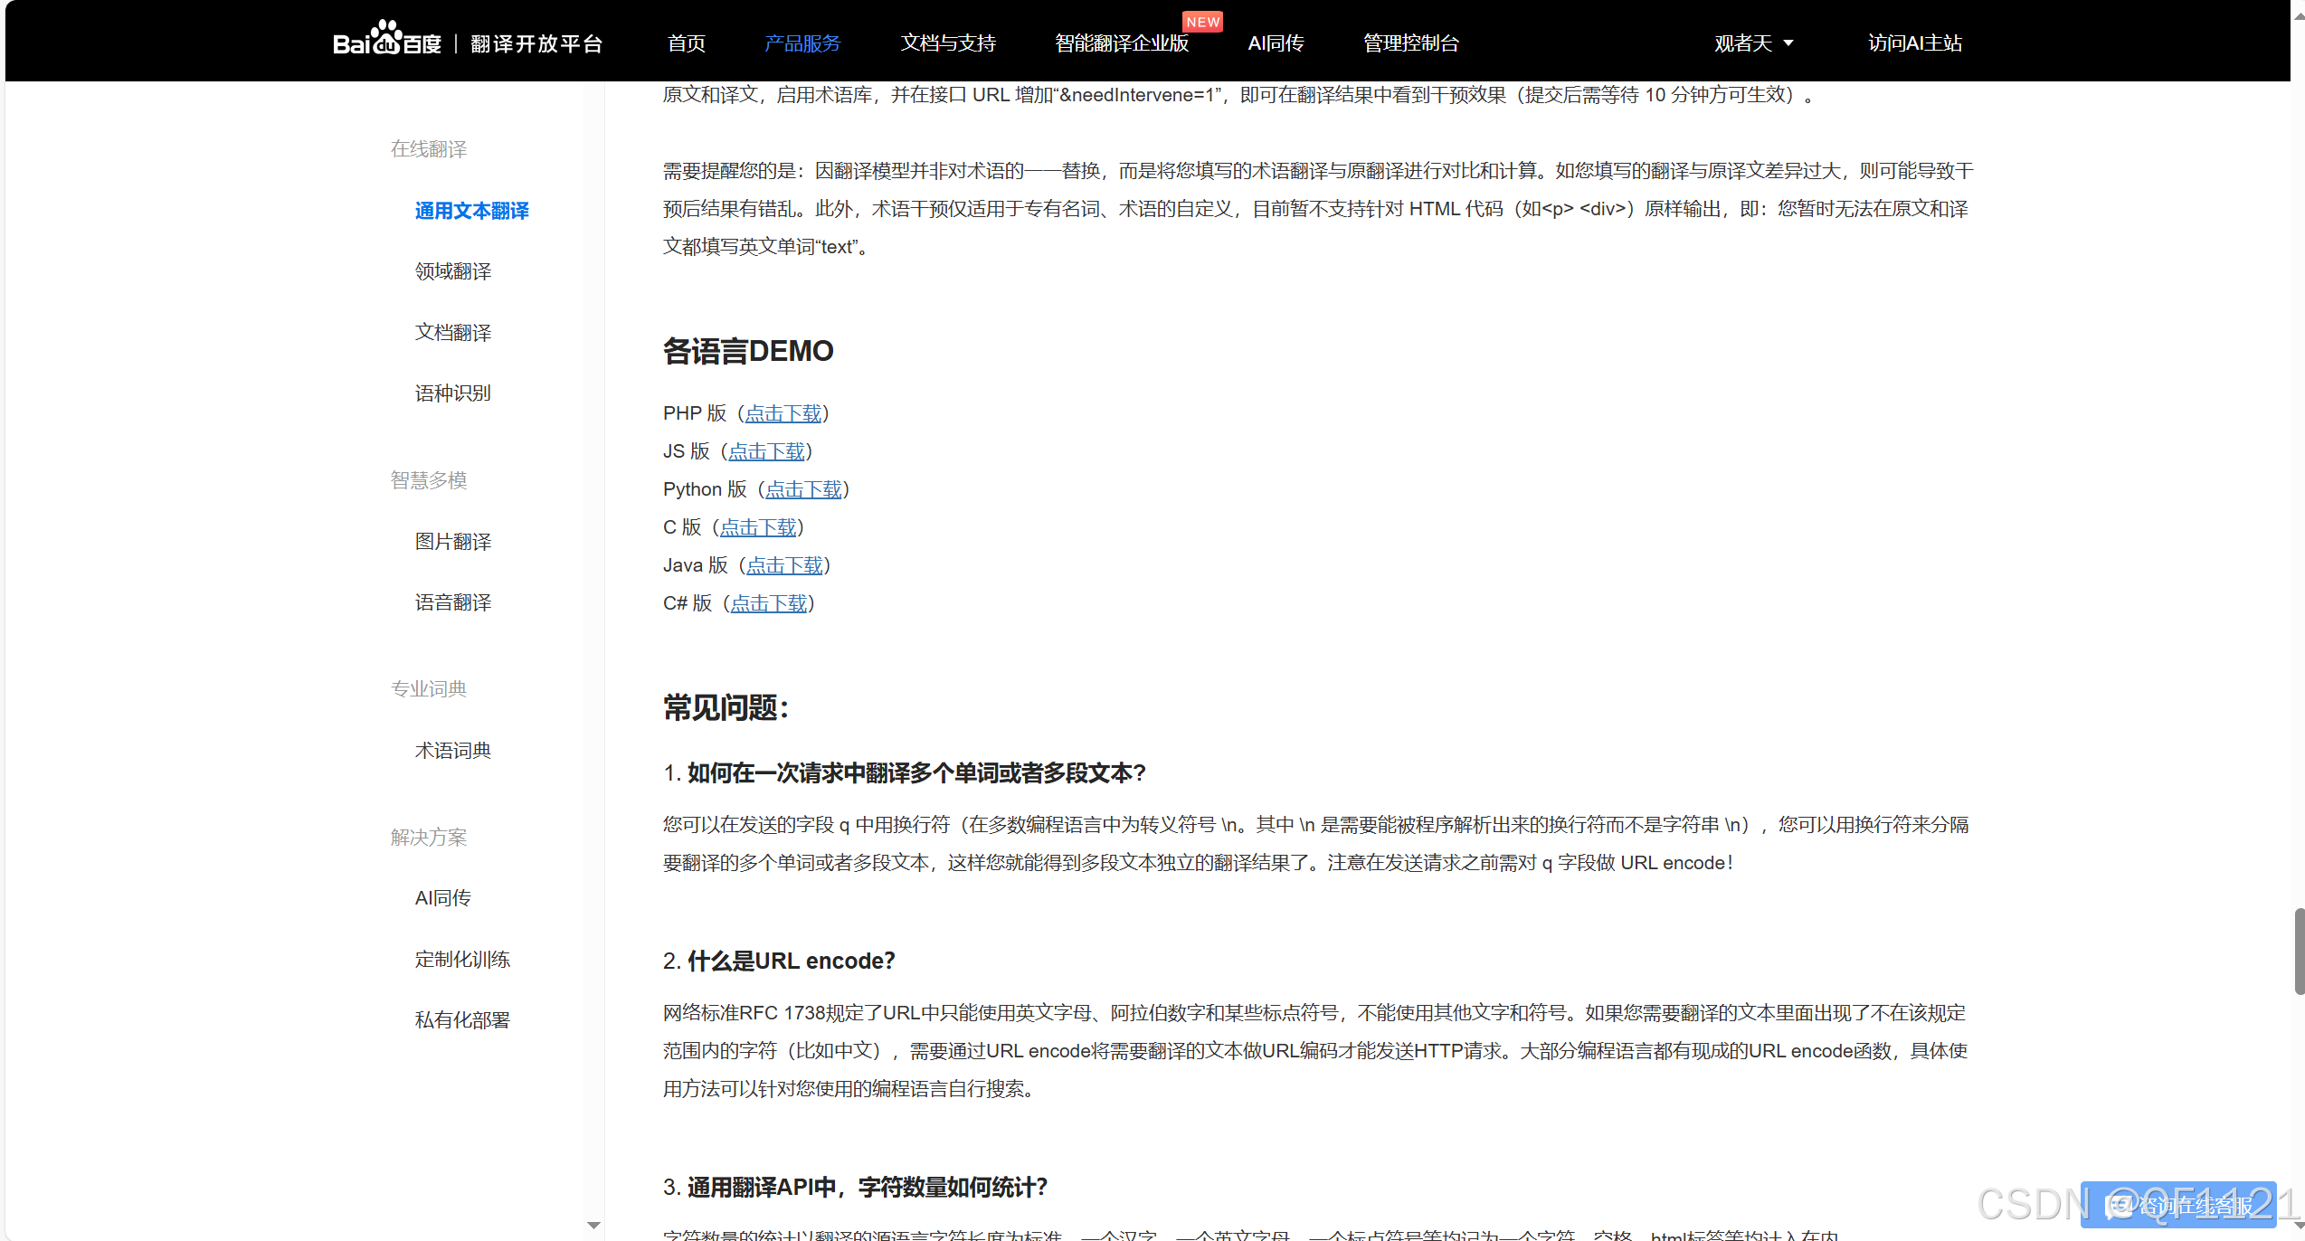Click the sidebar scroll-down arrow

[593, 1225]
